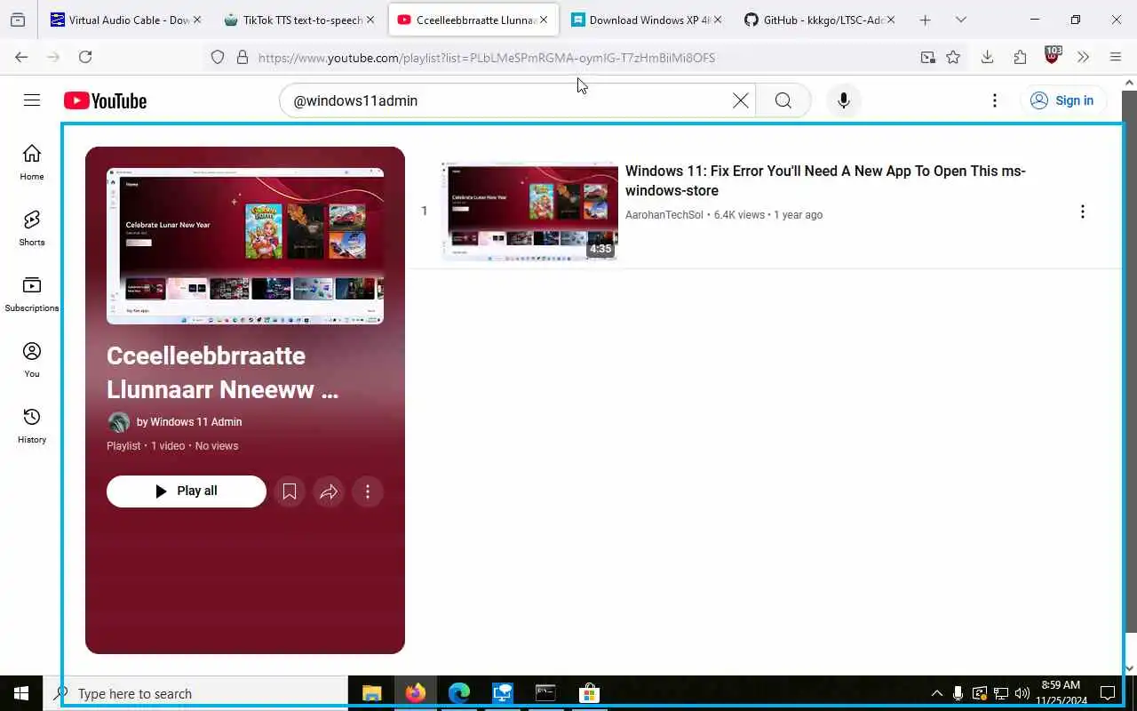
Task: Close the GitHub tab
Action: click(890, 20)
